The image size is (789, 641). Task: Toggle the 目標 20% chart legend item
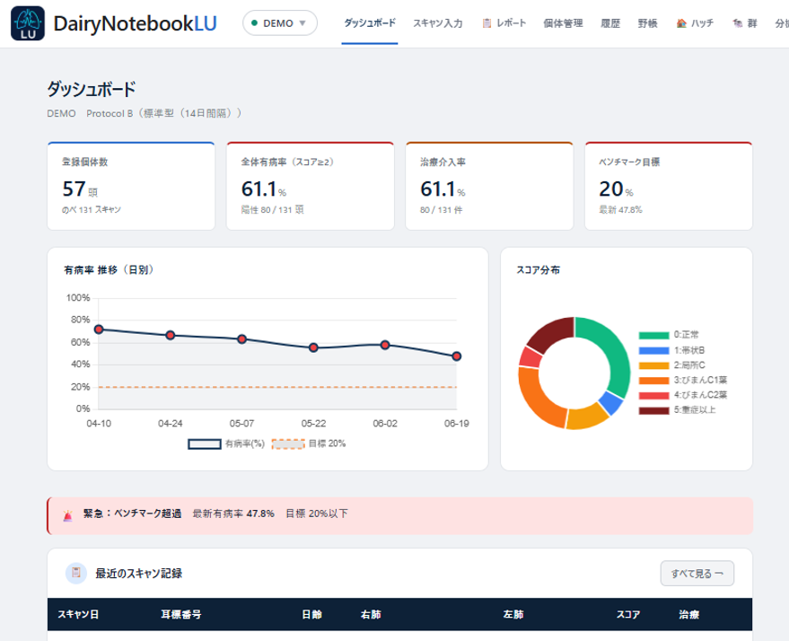(309, 443)
